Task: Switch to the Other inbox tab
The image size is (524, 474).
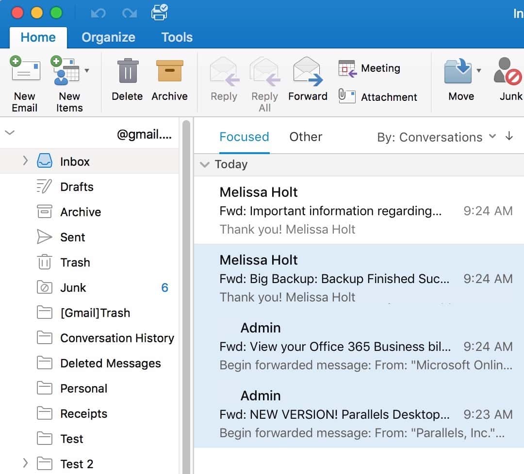Action: click(x=306, y=137)
